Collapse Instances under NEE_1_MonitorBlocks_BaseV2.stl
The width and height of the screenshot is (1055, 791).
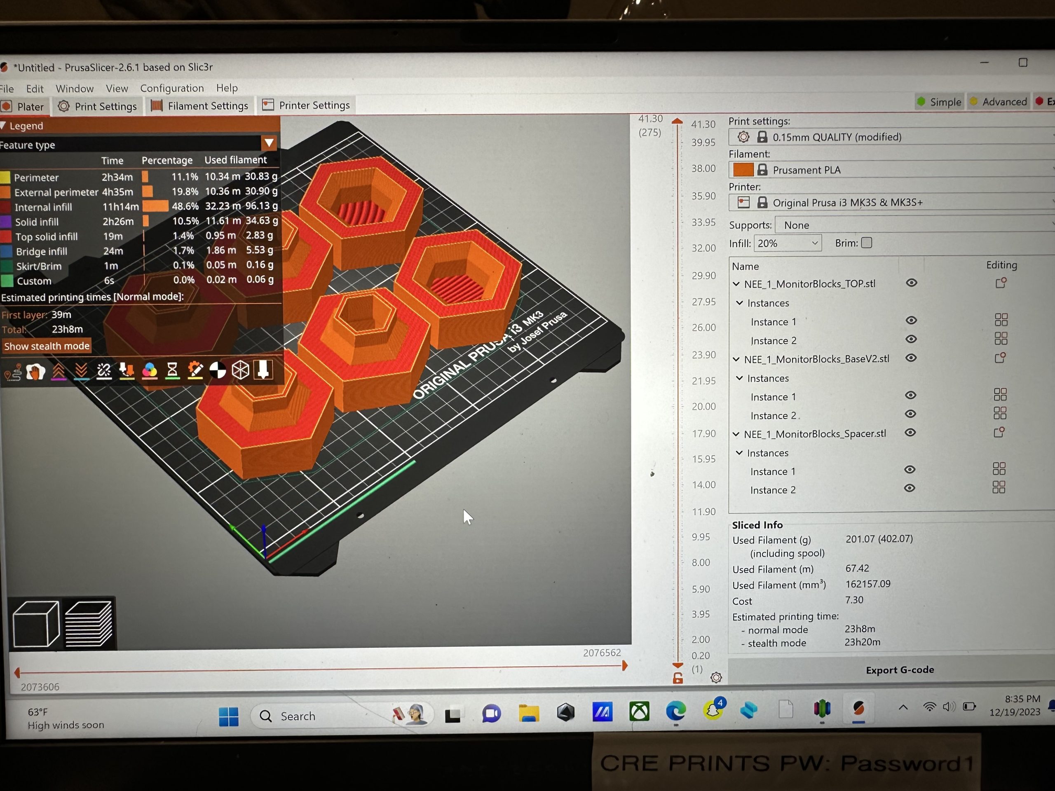pos(739,378)
